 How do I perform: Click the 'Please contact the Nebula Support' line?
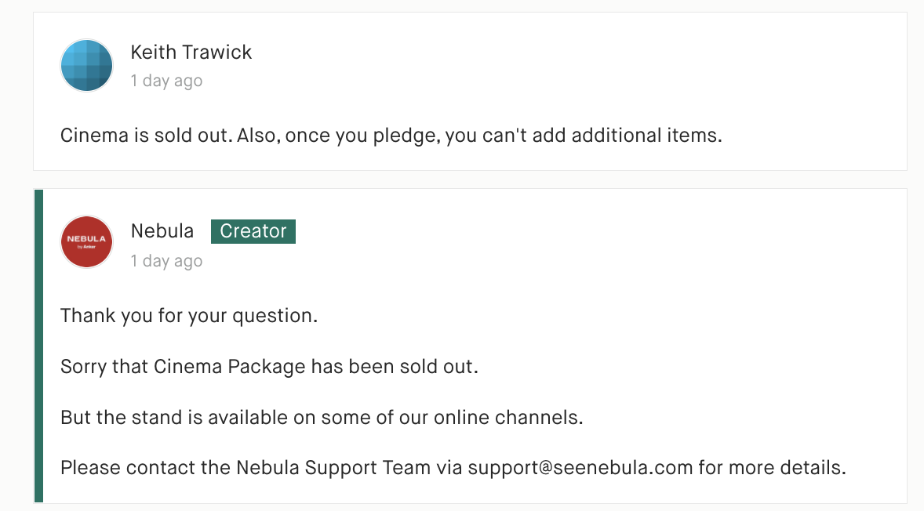point(453,468)
